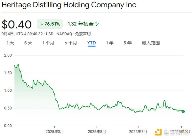
Task: Click the 金色财经 watermark logo icon
Action: (x=158, y=132)
